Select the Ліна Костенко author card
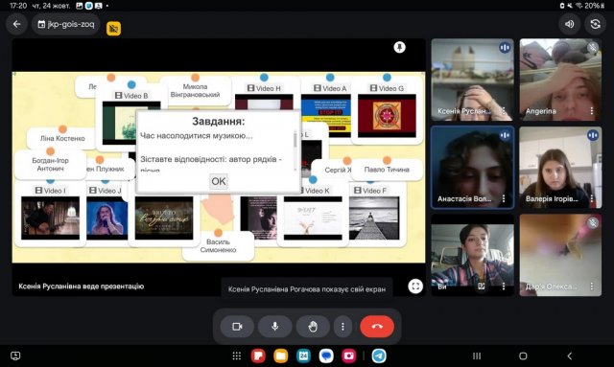Viewport: 614px width, 367px height. click(x=62, y=138)
